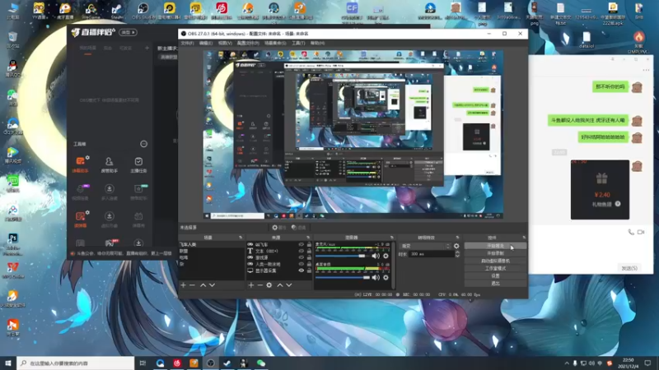Open desktop audio settings gear
Image resolution: width=659 pixels, height=370 pixels.
(x=386, y=277)
